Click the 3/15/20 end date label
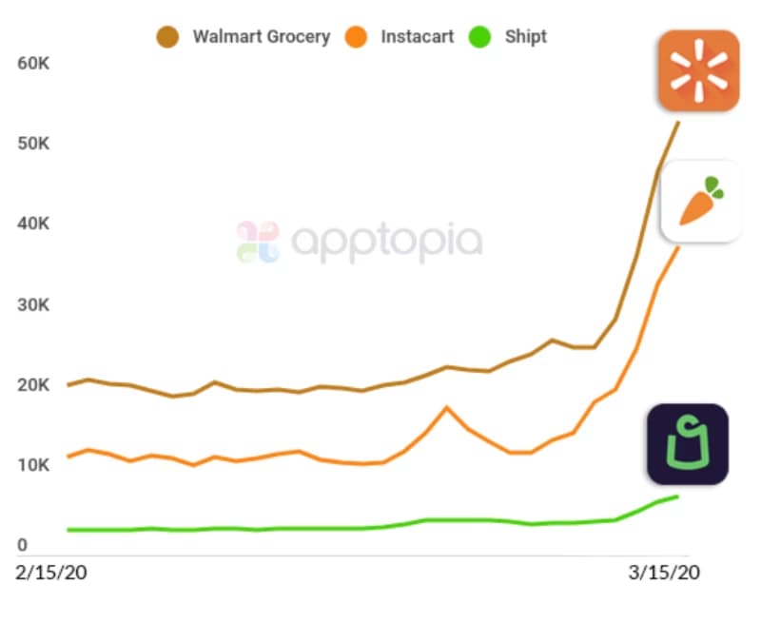Image resolution: width=761 pixels, height=623 pixels. [663, 573]
